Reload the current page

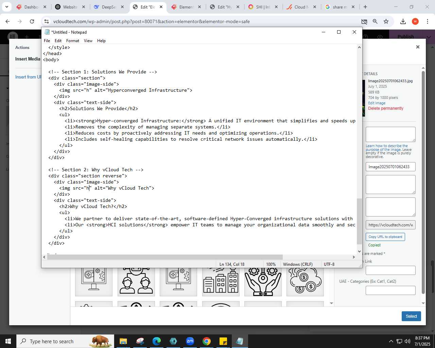point(32,21)
